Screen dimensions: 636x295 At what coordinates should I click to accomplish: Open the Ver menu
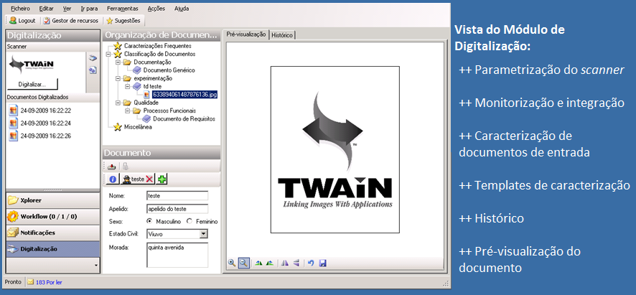point(67,8)
